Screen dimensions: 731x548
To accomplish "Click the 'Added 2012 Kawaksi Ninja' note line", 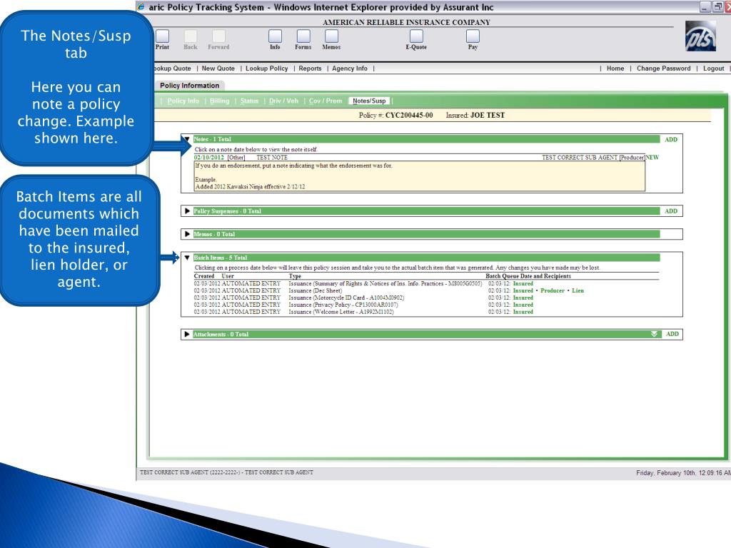I will click(x=250, y=187).
